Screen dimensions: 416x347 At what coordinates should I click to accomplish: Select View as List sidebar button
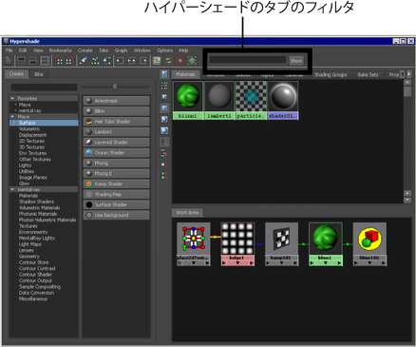tap(164, 86)
